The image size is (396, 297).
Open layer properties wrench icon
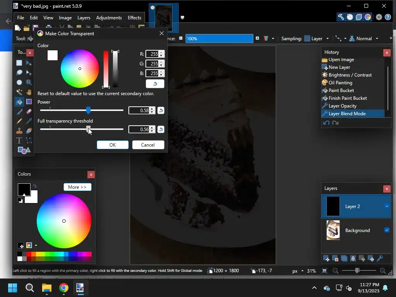380,259
